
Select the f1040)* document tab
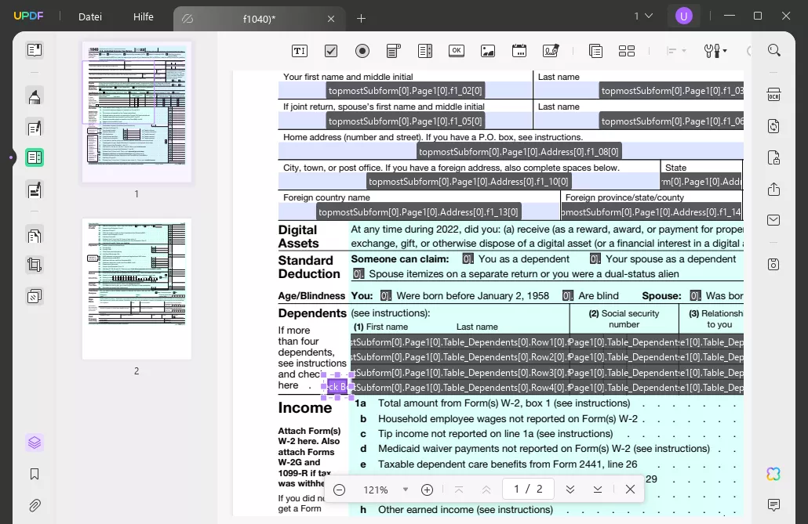pyautogui.click(x=259, y=19)
